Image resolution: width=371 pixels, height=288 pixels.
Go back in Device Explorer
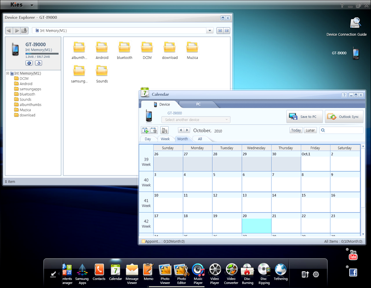tap(9, 31)
